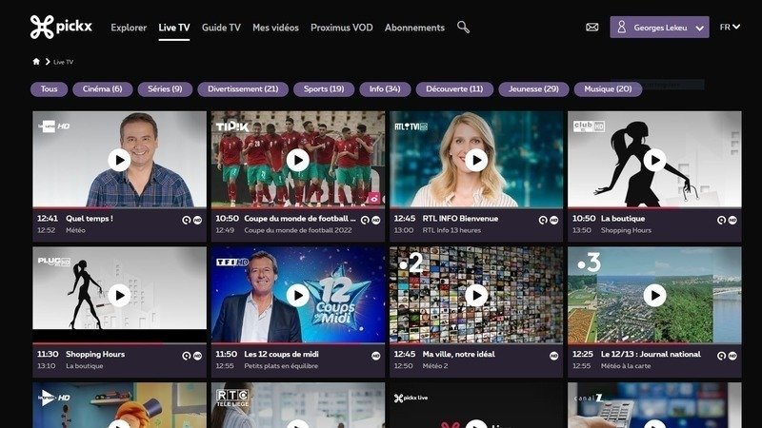Click the Live TV breadcrumb link
The image size is (762, 428).
[64, 62]
